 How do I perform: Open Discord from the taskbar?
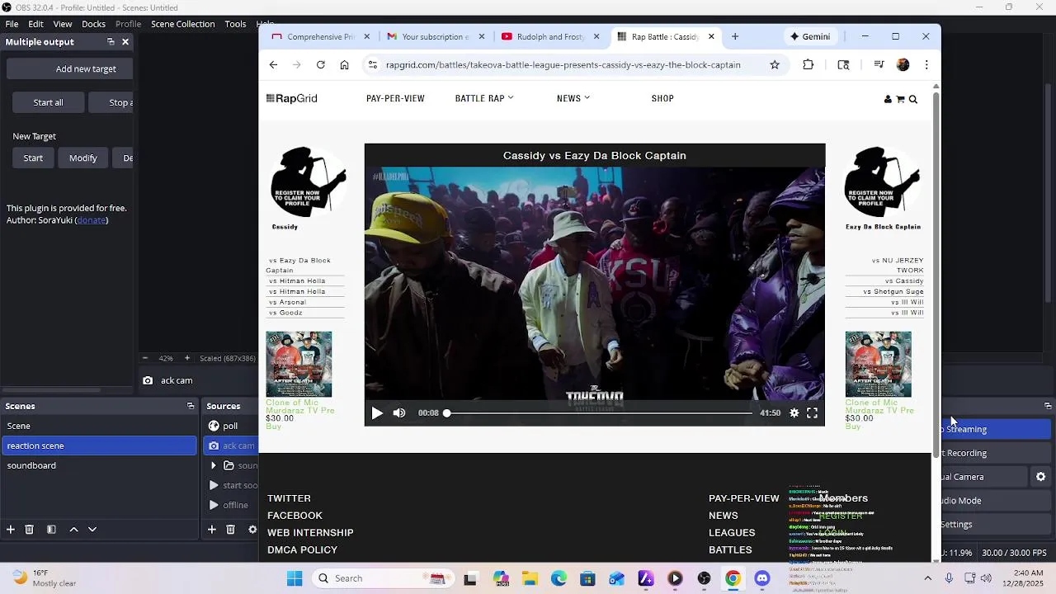coord(762,578)
